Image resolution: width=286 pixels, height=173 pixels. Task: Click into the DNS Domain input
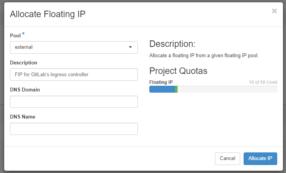[x=73, y=102]
